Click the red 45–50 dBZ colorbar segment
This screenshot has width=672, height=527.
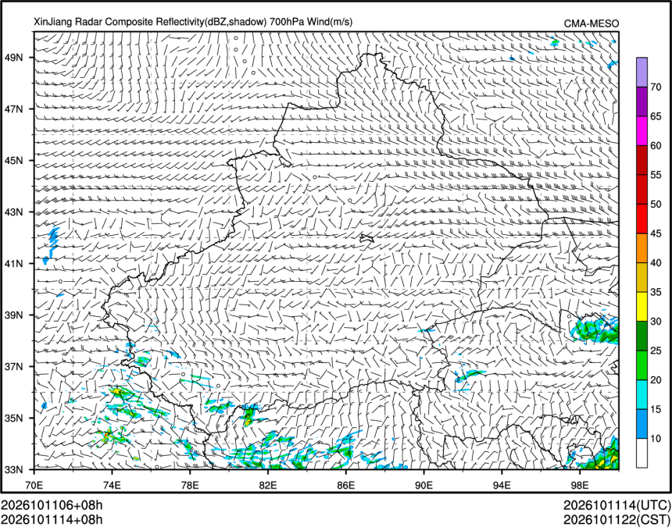point(642,219)
